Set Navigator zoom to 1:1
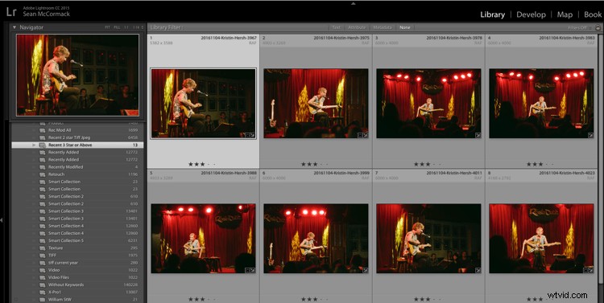604x303 pixels. [x=126, y=27]
